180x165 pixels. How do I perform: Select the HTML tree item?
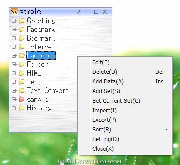(34, 73)
